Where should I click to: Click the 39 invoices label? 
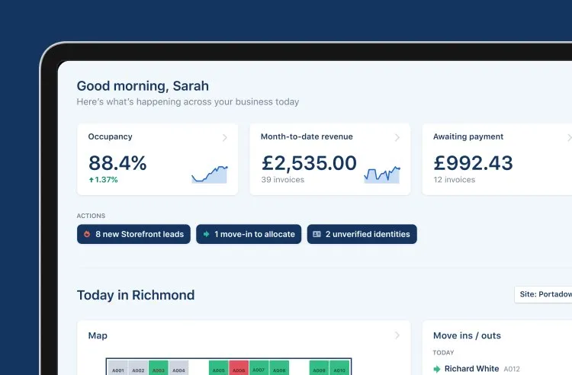tap(283, 180)
